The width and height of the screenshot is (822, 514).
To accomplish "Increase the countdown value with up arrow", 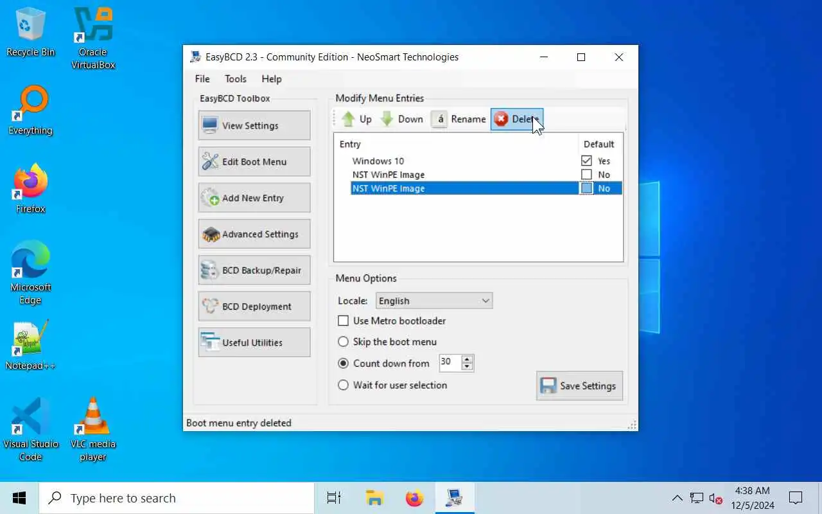I will pos(467,359).
